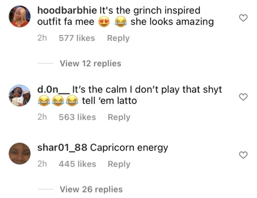Screen dimensions: 257x198
Task: Tap the heart beside d.0n__'s comment
Action: coord(243,97)
